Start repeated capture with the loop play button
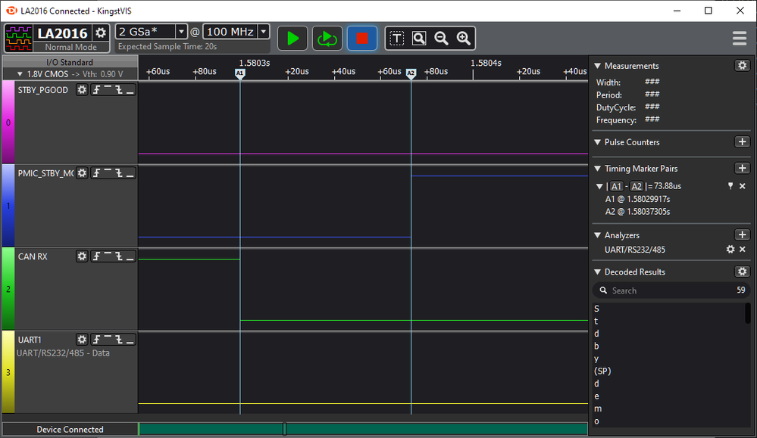Screen dimensions: 757x438 click(327, 38)
